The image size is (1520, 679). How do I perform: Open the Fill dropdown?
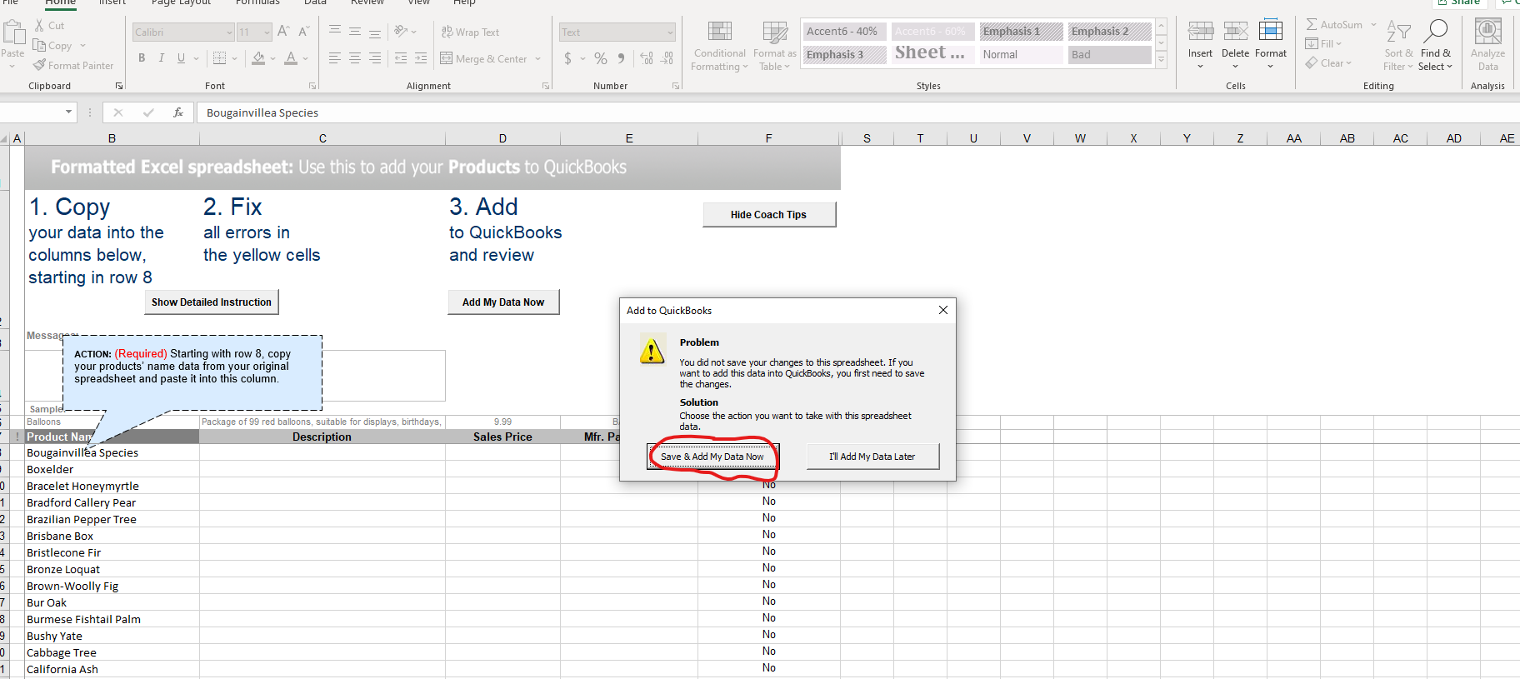1323,44
